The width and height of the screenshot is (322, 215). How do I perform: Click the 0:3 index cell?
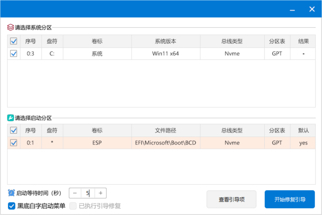(x=31, y=54)
